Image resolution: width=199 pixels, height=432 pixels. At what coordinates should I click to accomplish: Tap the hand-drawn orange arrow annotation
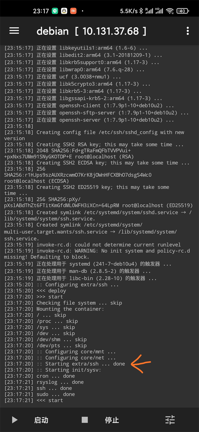pyautogui.click(x=141, y=364)
